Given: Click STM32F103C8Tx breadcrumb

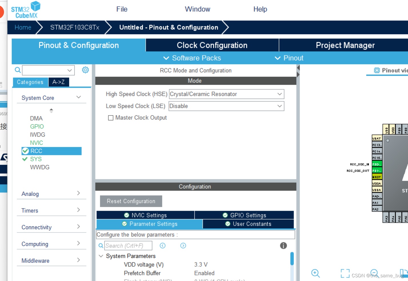Looking at the screenshot, I should [75, 27].
